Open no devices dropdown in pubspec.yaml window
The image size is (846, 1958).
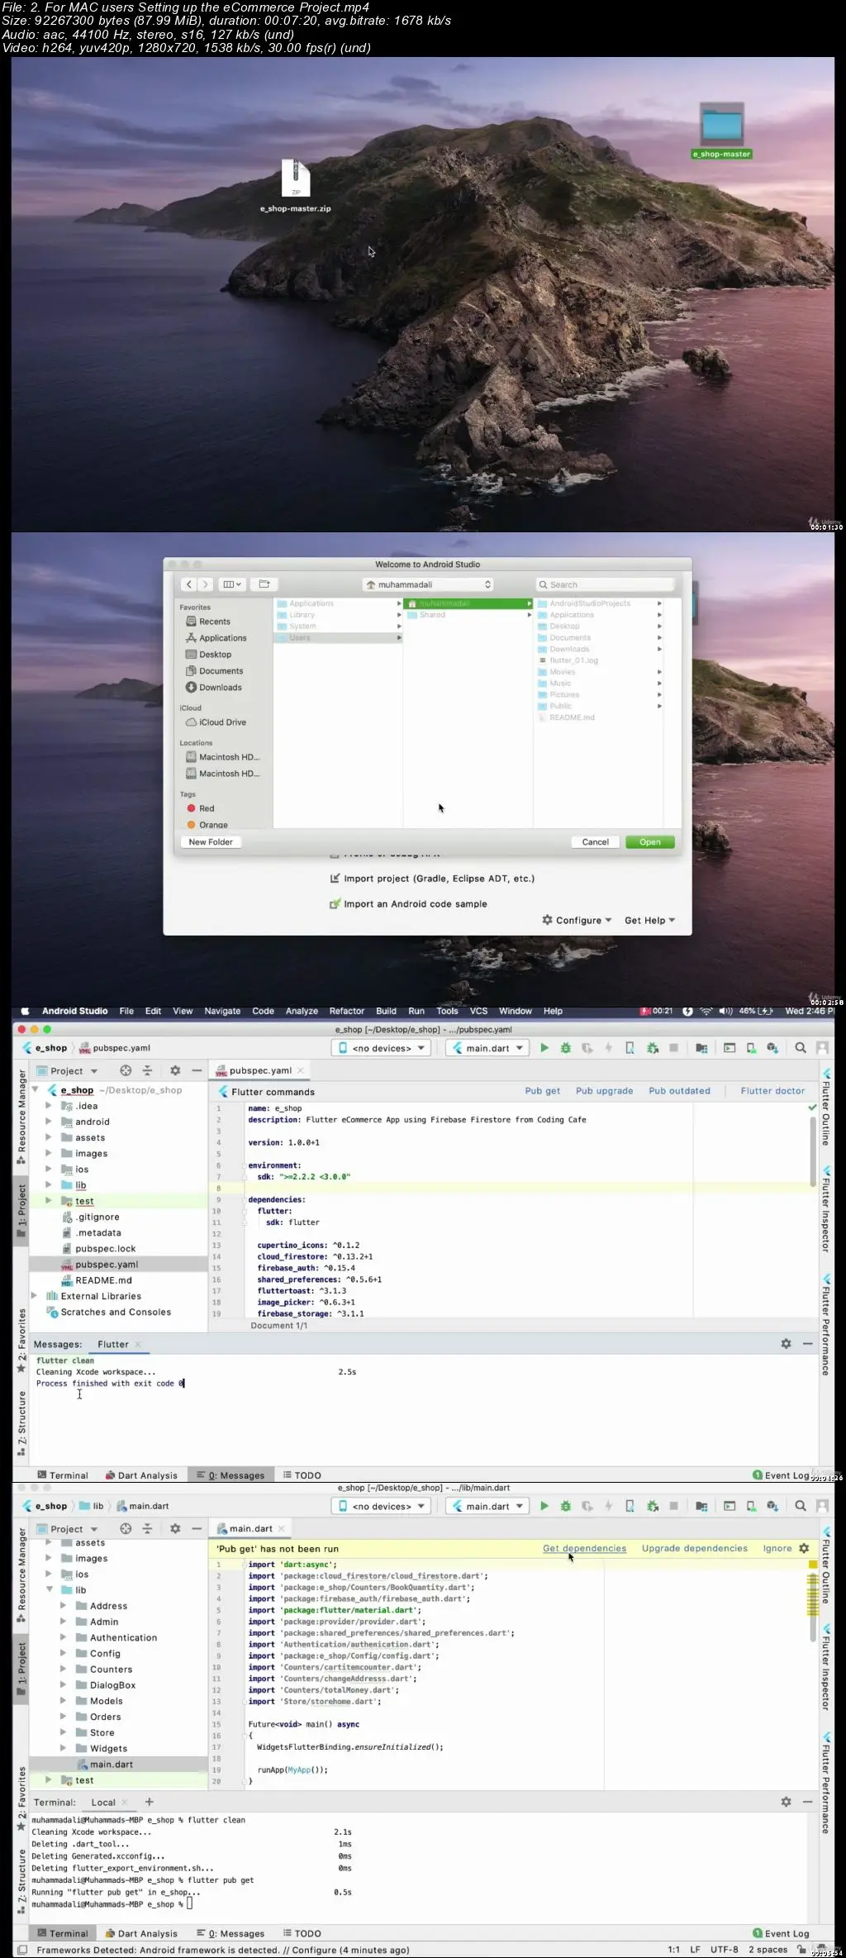coord(381,1048)
